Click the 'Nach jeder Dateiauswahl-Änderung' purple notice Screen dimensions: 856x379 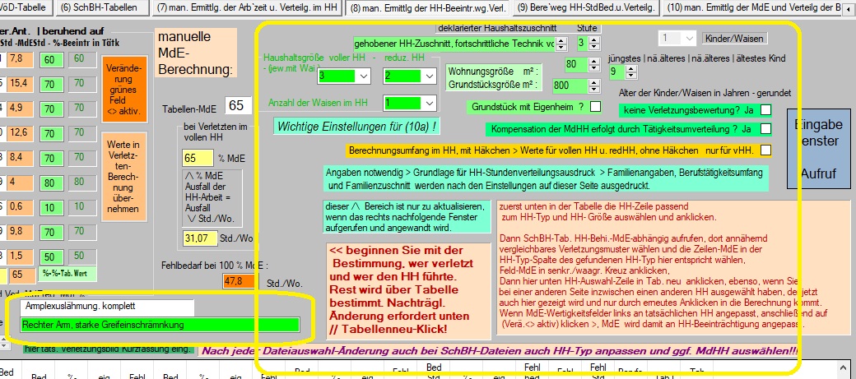(x=500, y=351)
